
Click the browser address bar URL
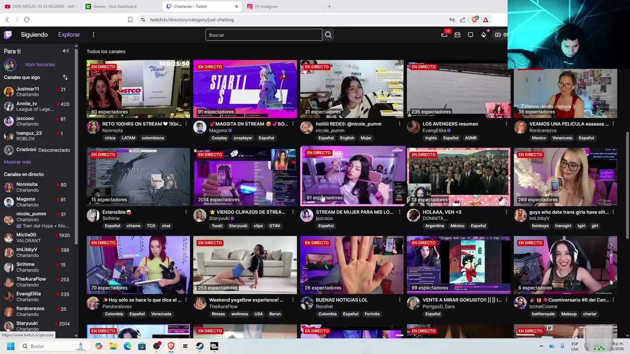(192, 20)
